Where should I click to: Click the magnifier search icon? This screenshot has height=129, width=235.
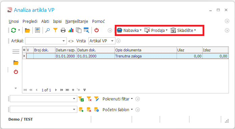[x=48, y=30]
